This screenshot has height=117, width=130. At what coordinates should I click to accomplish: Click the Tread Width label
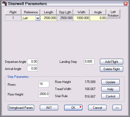point(63,89)
